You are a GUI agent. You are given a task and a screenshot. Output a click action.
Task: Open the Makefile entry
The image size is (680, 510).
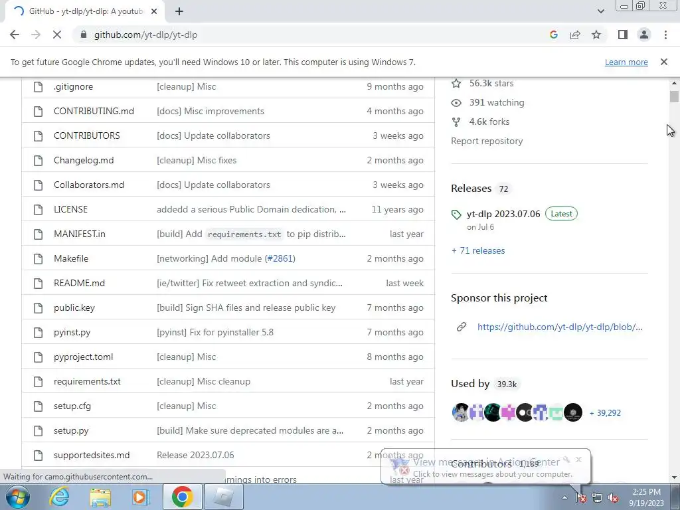point(71,258)
